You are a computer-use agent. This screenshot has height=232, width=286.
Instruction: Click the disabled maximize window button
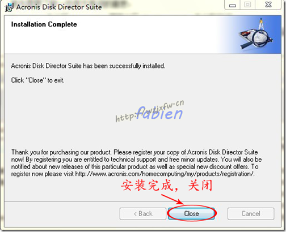click(x=247, y=5)
